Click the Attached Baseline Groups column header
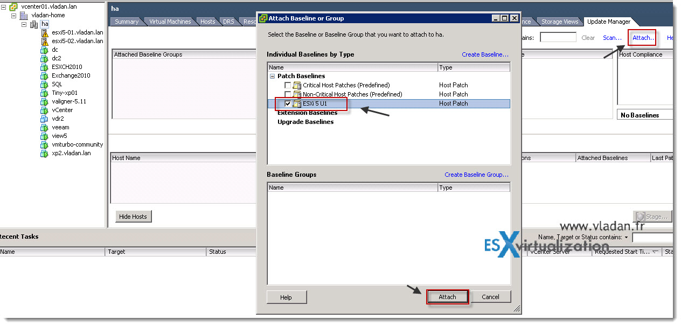 click(184, 54)
